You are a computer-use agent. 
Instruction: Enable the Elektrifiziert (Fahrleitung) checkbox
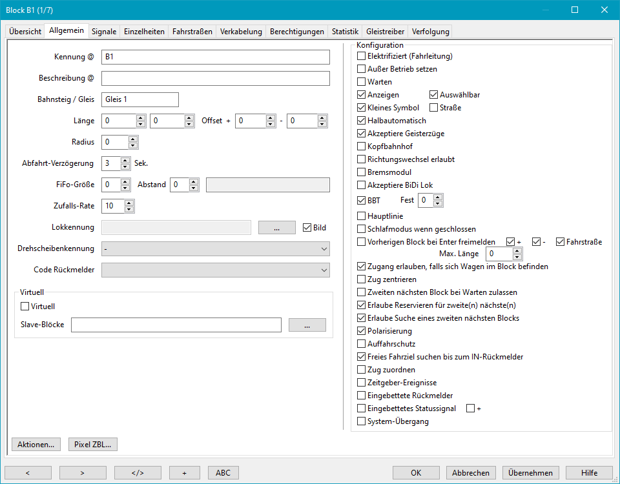click(x=362, y=56)
